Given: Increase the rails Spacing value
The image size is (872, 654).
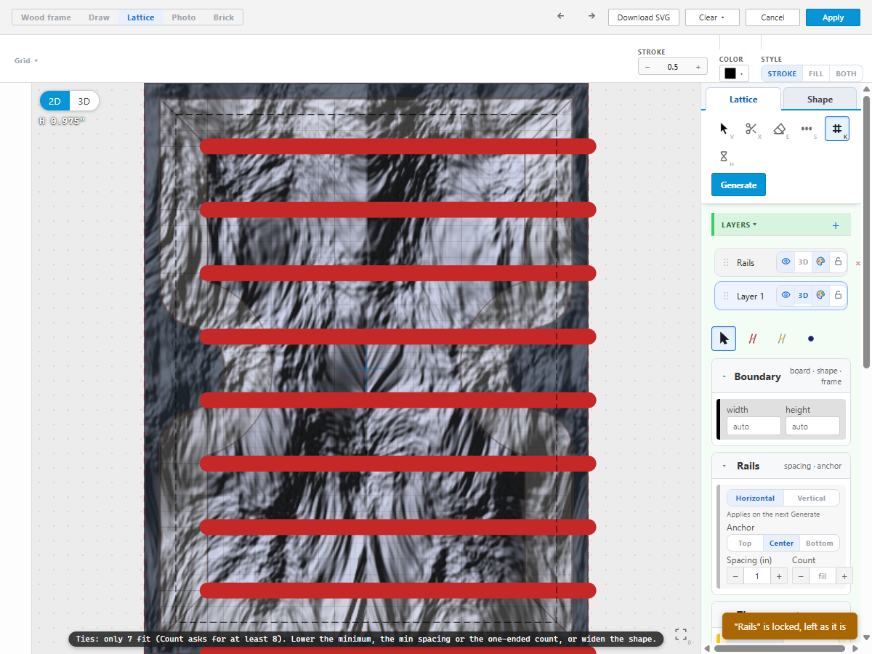Looking at the screenshot, I should [779, 576].
